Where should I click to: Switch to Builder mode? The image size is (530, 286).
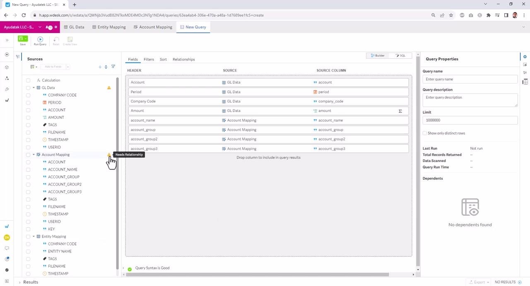[x=378, y=55]
